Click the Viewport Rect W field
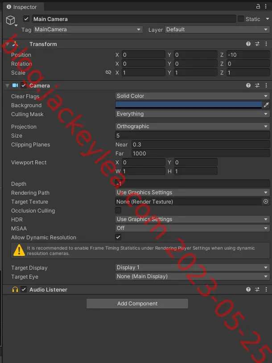This screenshot has height=363, width=272. coord(144,171)
